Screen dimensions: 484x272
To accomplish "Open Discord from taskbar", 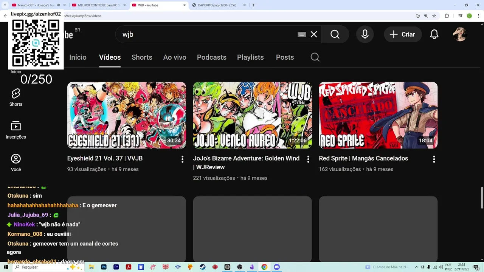I will [277, 267].
